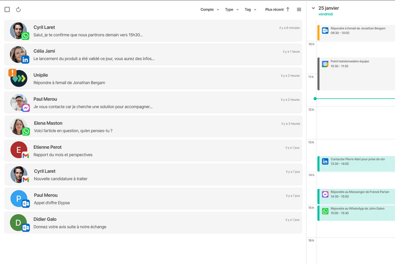Open the Type filter dropdown
The height and width of the screenshot is (264, 395).
[231, 9]
